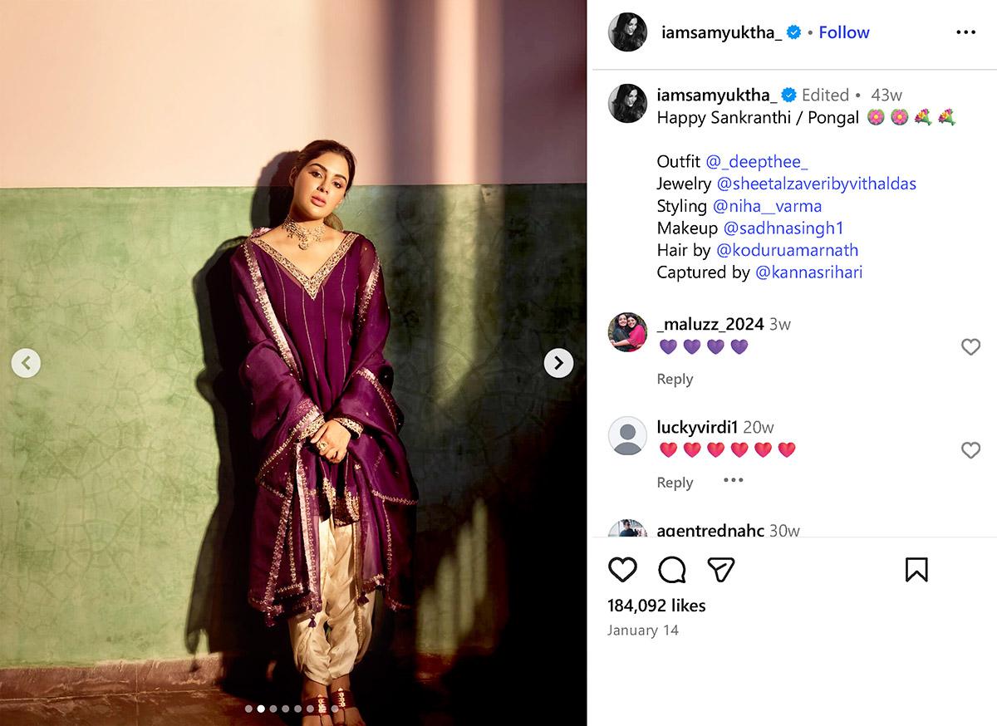Open iamsamyuktha_ profile picture in header
This screenshot has height=726, width=997.
click(627, 32)
